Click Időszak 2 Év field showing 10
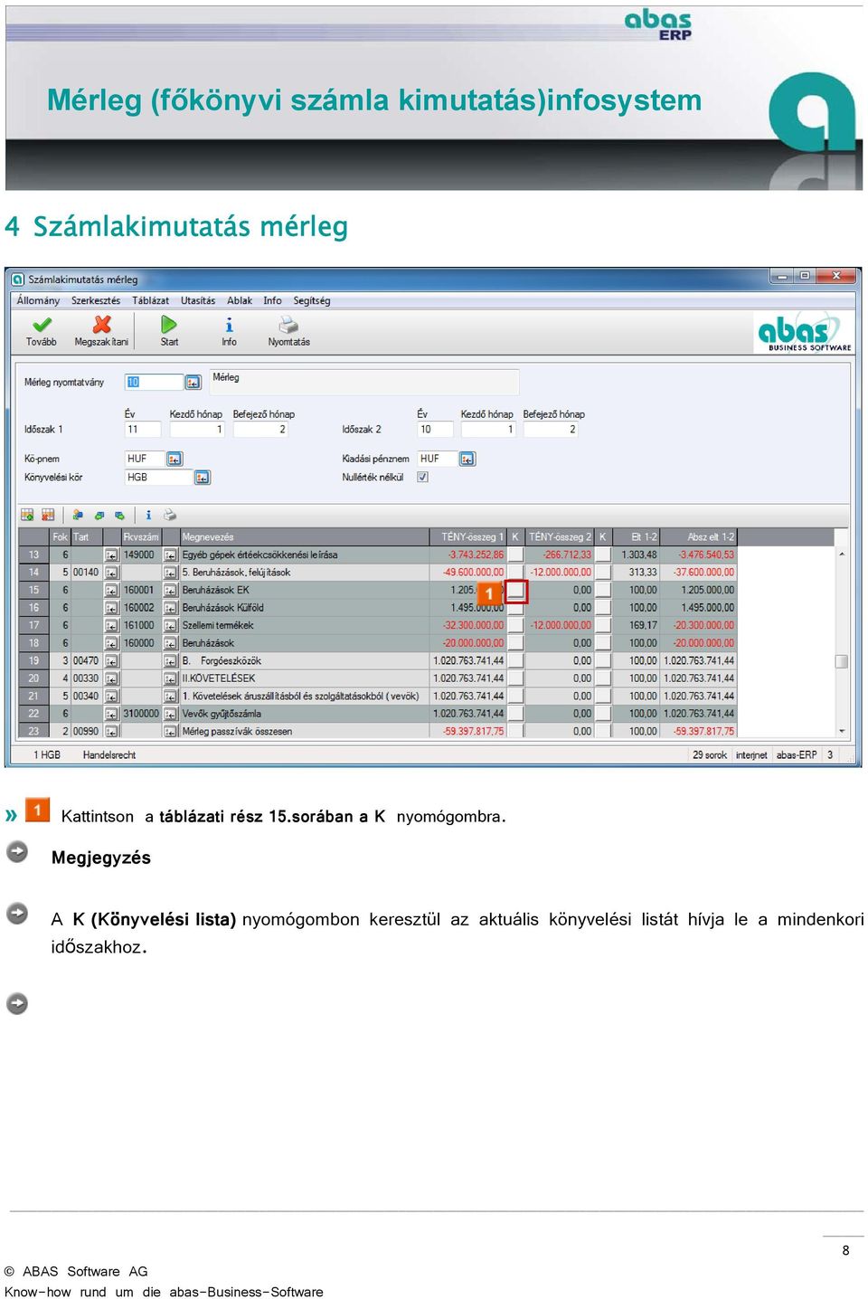Image resolution: width=868 pixels, height=1299 pixels. click(434, 430)
